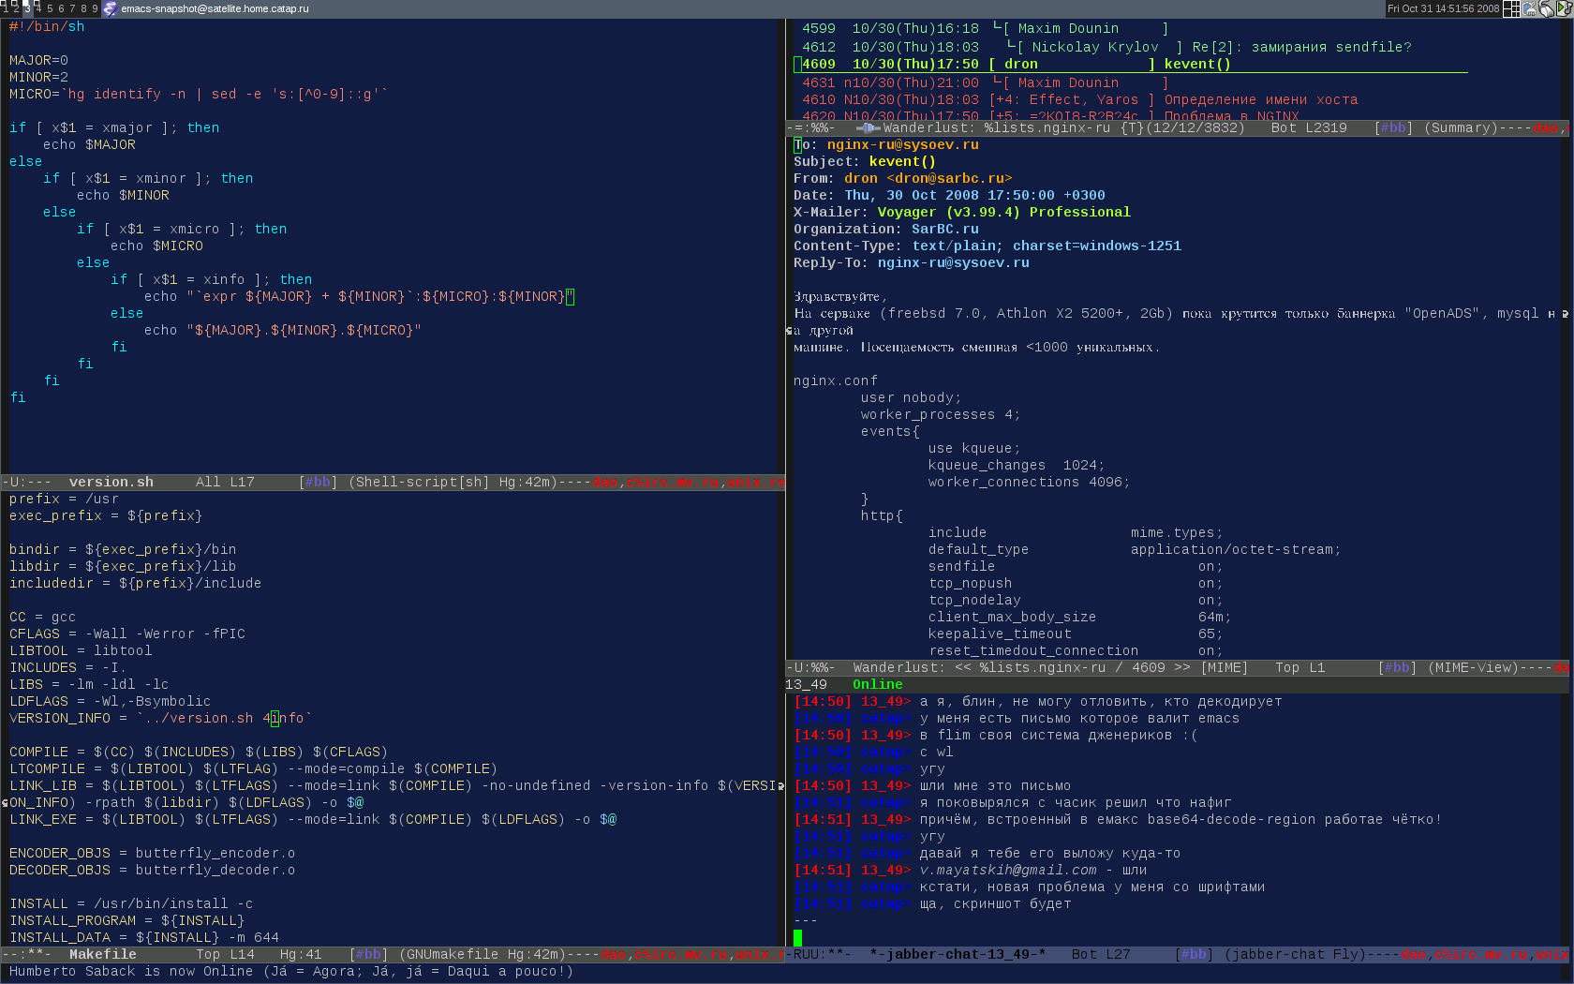Click the echo area message about Humberto Saback
Image resolution: width=1574 pixels, height=984 pixels.
pos(290,971)
